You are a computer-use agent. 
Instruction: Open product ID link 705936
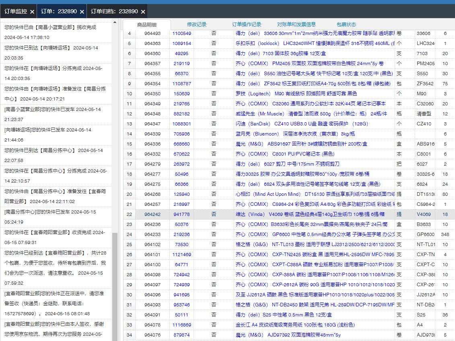(182, 134)
